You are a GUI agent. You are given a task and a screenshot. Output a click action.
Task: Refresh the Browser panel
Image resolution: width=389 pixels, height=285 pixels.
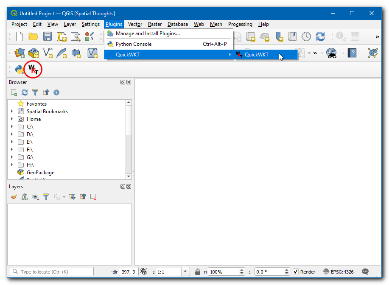(24, 92)
